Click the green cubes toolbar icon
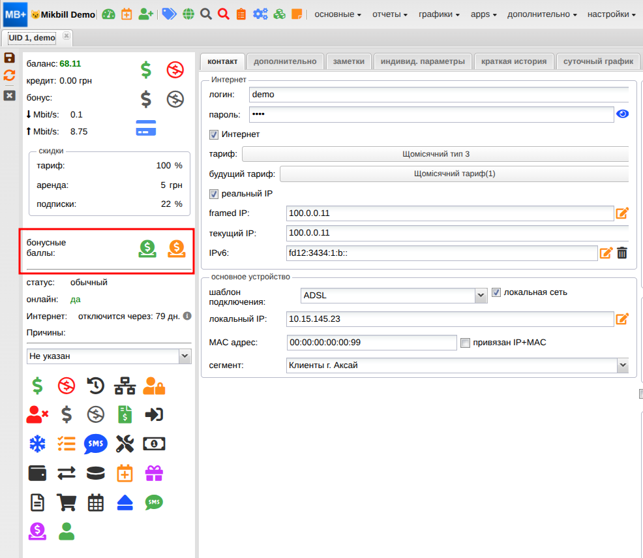This screenshot has width=643, height=558. (x=279, y=14)
